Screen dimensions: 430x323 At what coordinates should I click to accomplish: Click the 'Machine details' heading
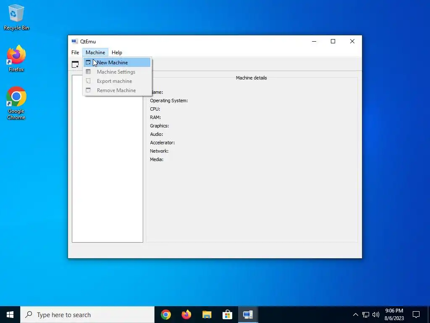tap(252, 78)
